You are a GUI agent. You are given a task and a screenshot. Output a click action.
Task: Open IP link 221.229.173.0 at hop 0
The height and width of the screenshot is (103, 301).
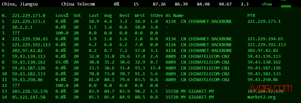tap(29, 16)
